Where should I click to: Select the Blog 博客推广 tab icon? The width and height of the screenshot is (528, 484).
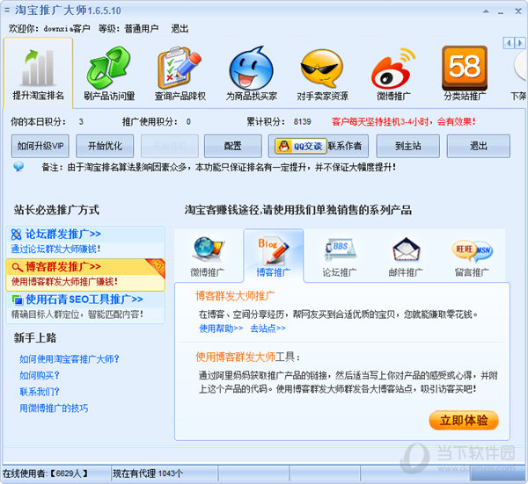pos(274,250)
